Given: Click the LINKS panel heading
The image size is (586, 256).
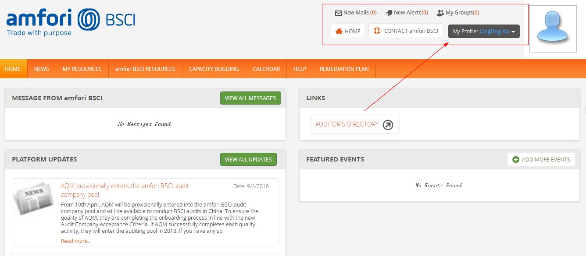Looking at the screenshot, I should pos(316,98).
